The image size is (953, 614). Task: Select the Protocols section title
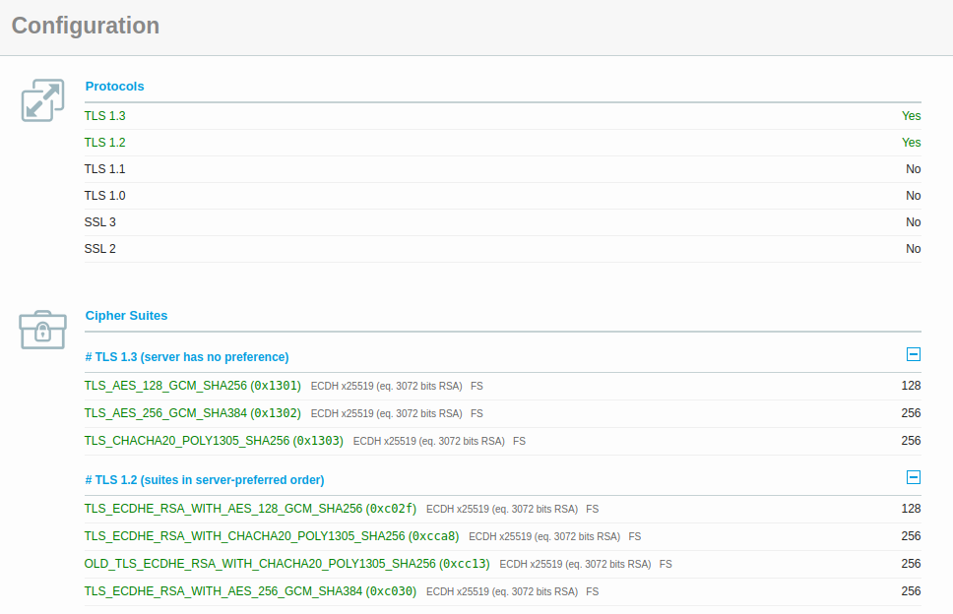coord(114,87)
